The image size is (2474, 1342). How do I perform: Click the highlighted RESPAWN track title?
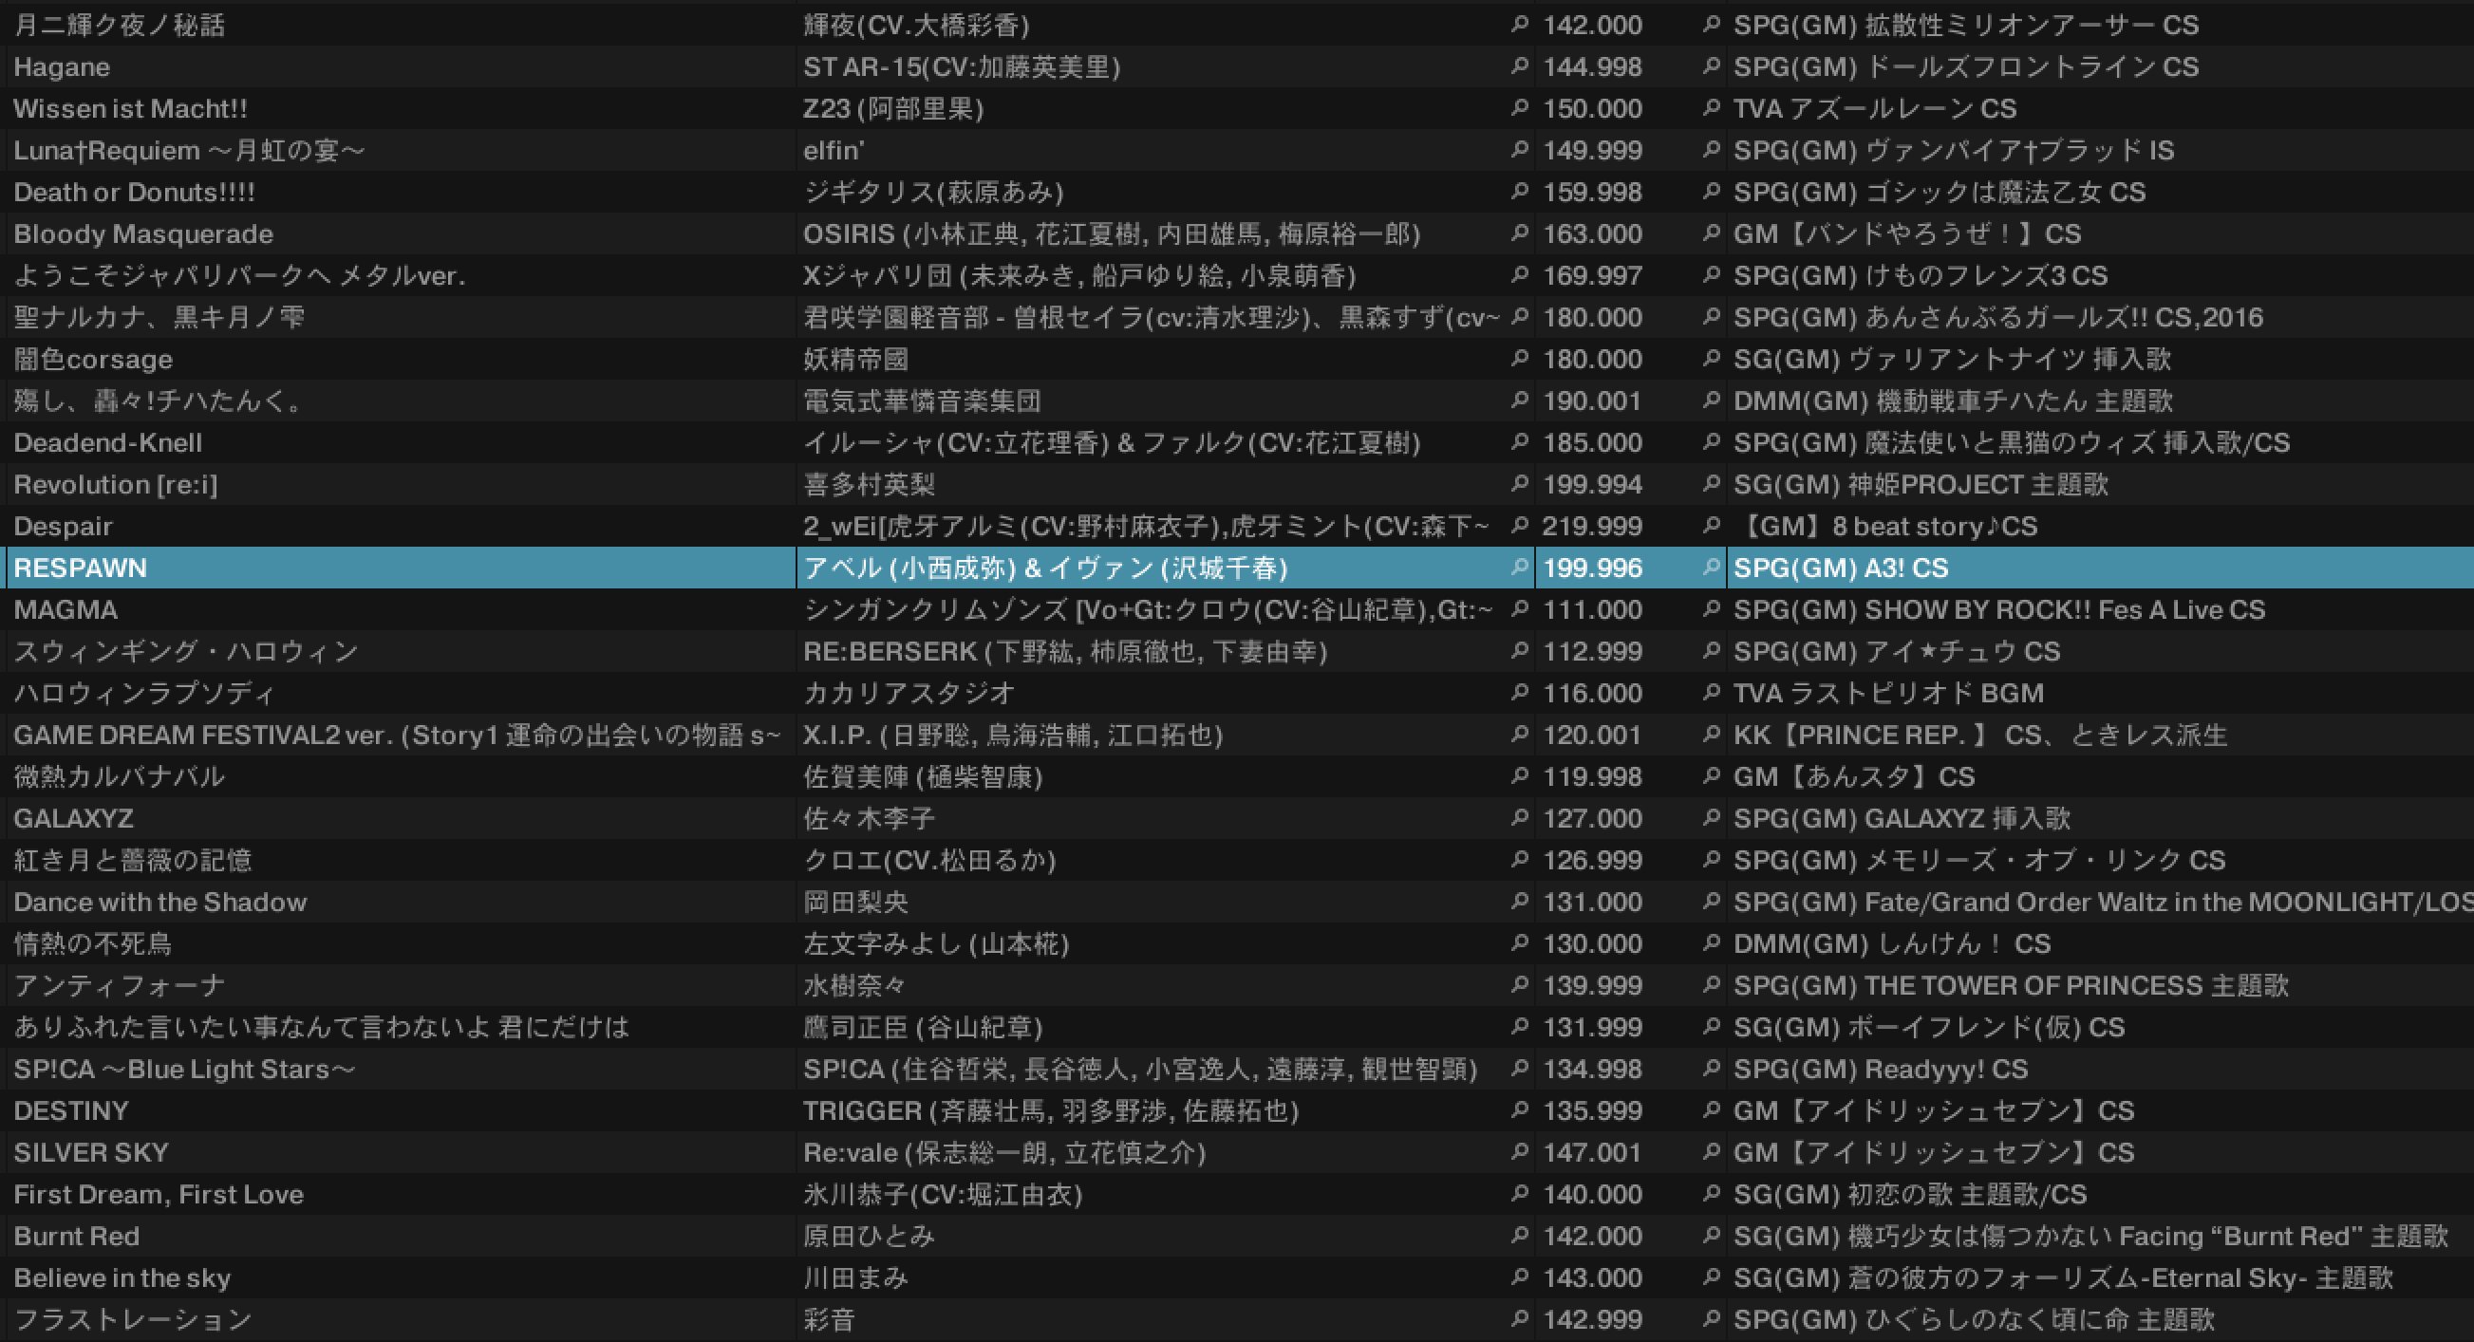81,568
